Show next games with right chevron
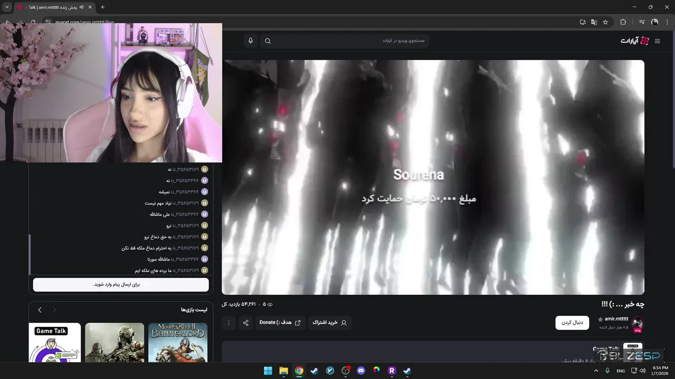675x379 pixels. click(54, 310)
